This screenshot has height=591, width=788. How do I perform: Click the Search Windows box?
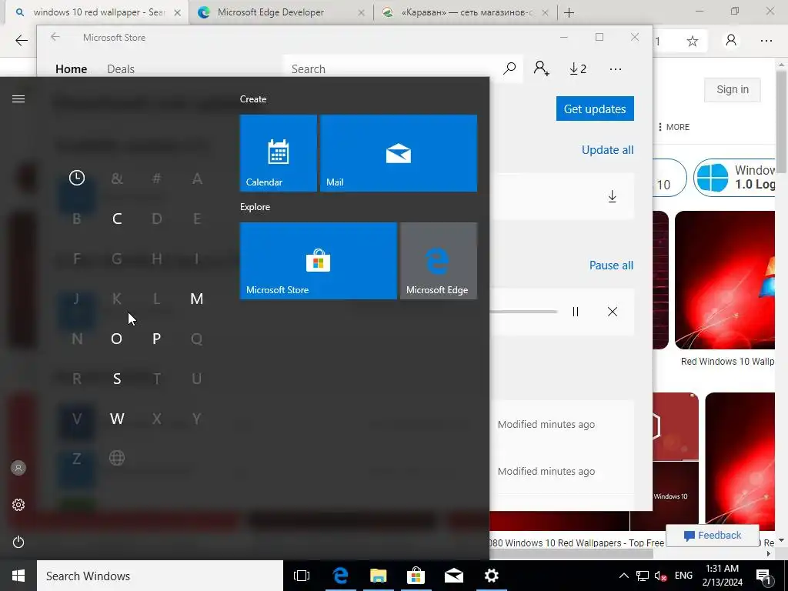click(x=160, y=576)
